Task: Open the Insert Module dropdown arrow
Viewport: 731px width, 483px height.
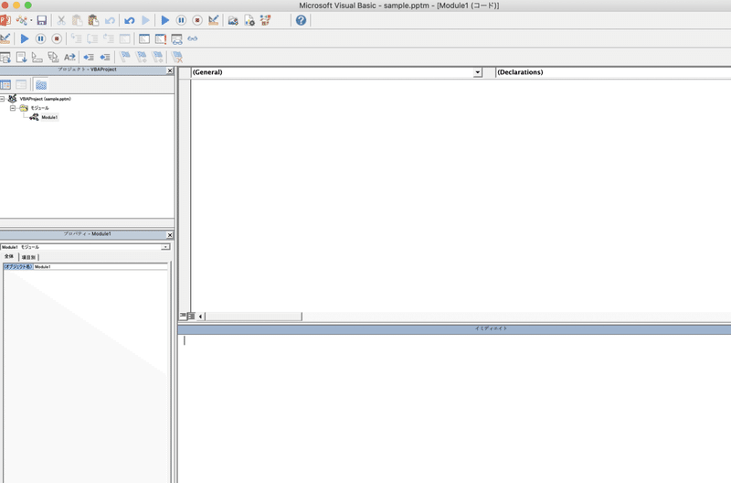Action: tap(31, 20)
